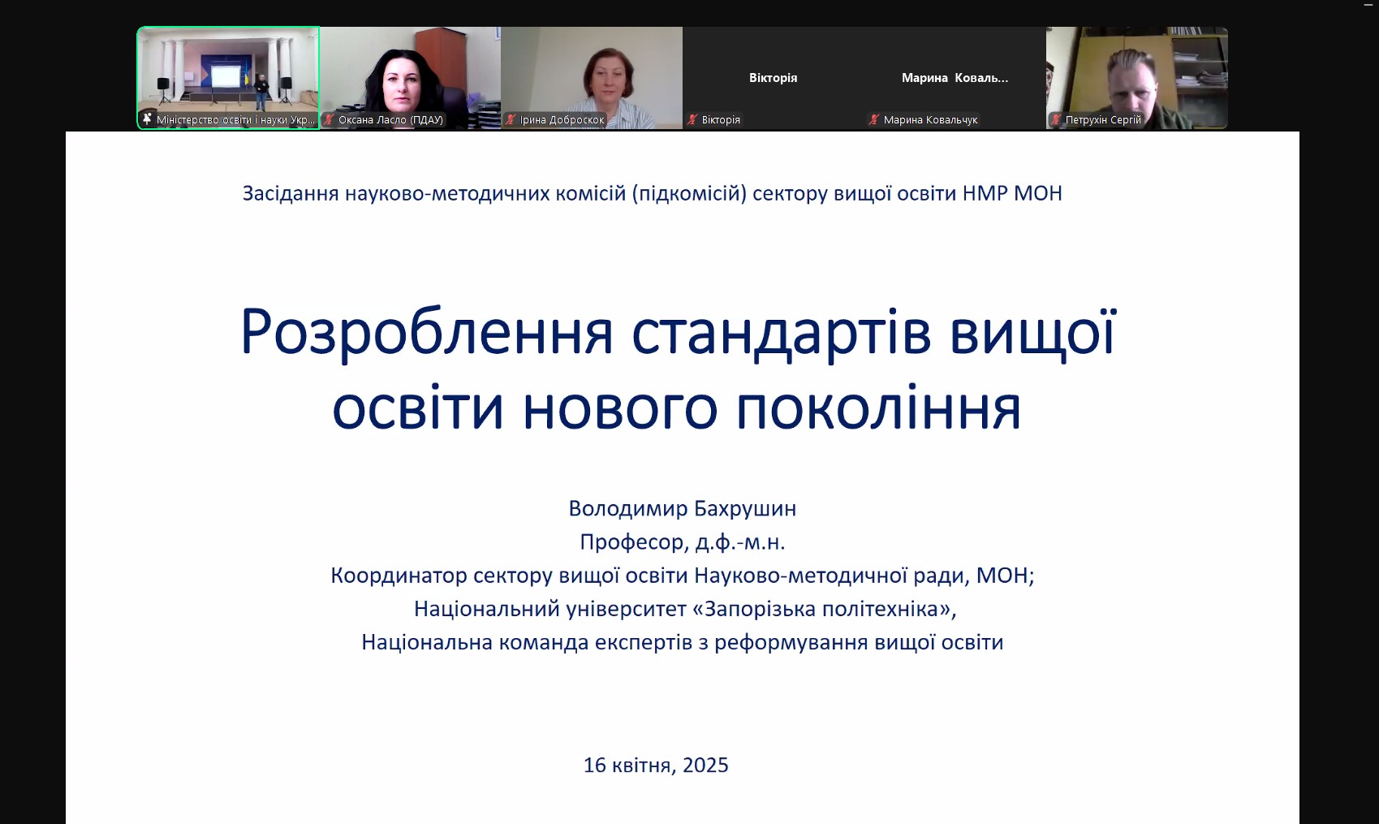Select the Вікторія participant tile
Screen dimensions: 1379x824
pyautogui.click(x=774, y=78)
